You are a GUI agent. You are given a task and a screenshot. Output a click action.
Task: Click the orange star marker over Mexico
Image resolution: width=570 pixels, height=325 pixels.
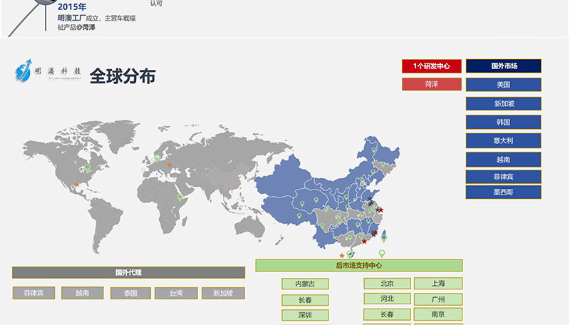(77, 185)
